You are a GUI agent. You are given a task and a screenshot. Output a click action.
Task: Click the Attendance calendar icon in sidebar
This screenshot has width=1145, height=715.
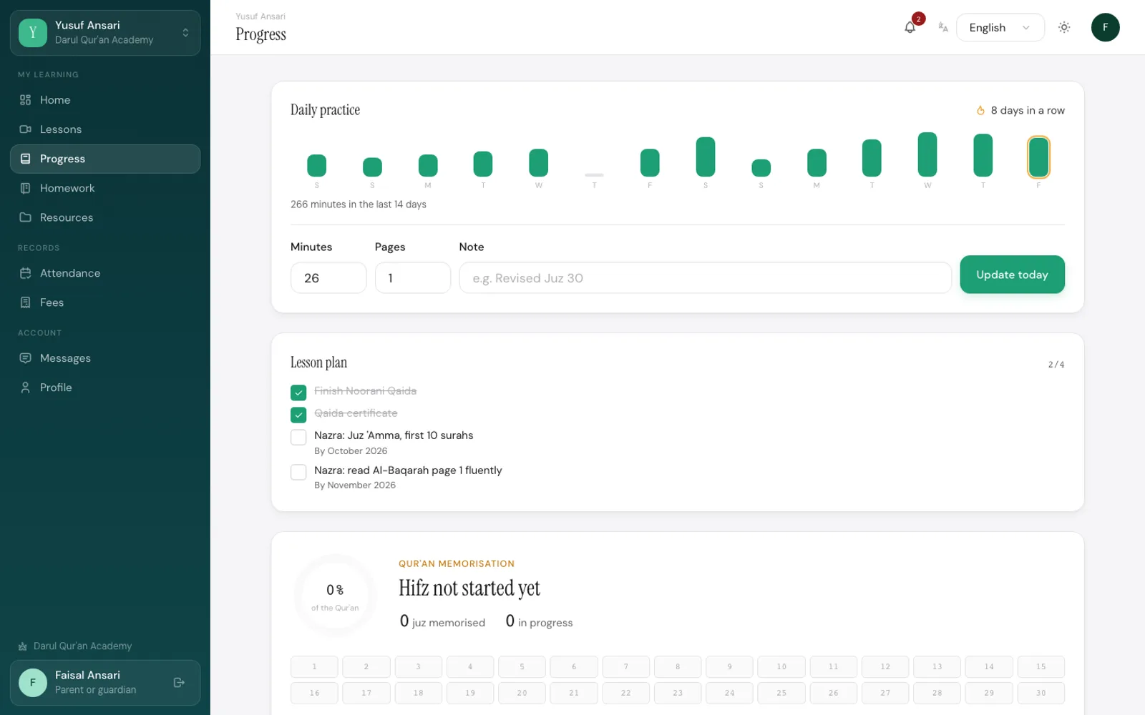[25, 273]
